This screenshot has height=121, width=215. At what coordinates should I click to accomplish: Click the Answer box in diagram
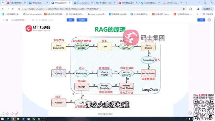click(59, 103)
